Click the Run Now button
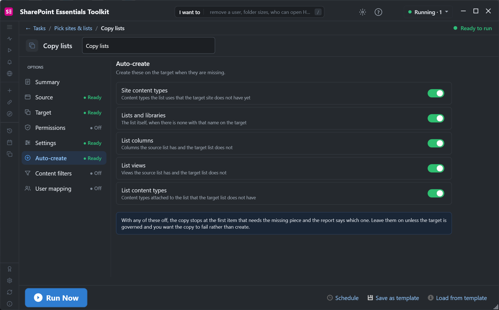The width and height of the screenshot is (499, 310). (56, 298)
